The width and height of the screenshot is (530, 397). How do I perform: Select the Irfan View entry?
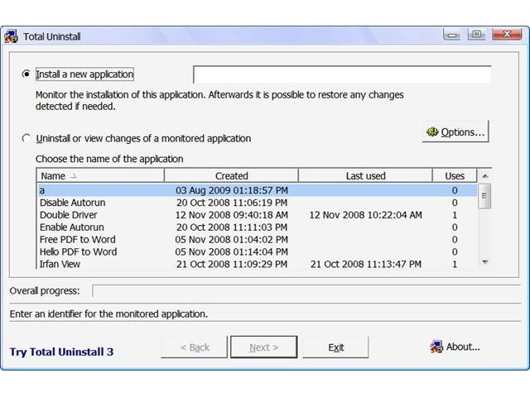tap(60, 265)
